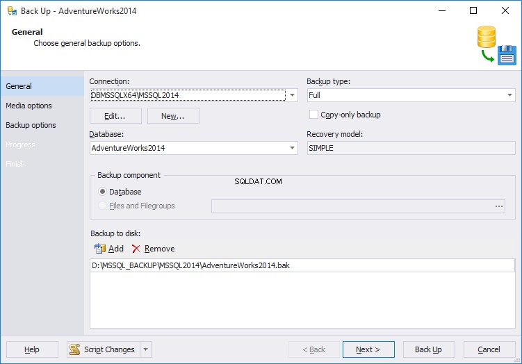This screenshot has height=364, width=522.
Task: Switch to Media options page
Action: click(x=29, y=106)
